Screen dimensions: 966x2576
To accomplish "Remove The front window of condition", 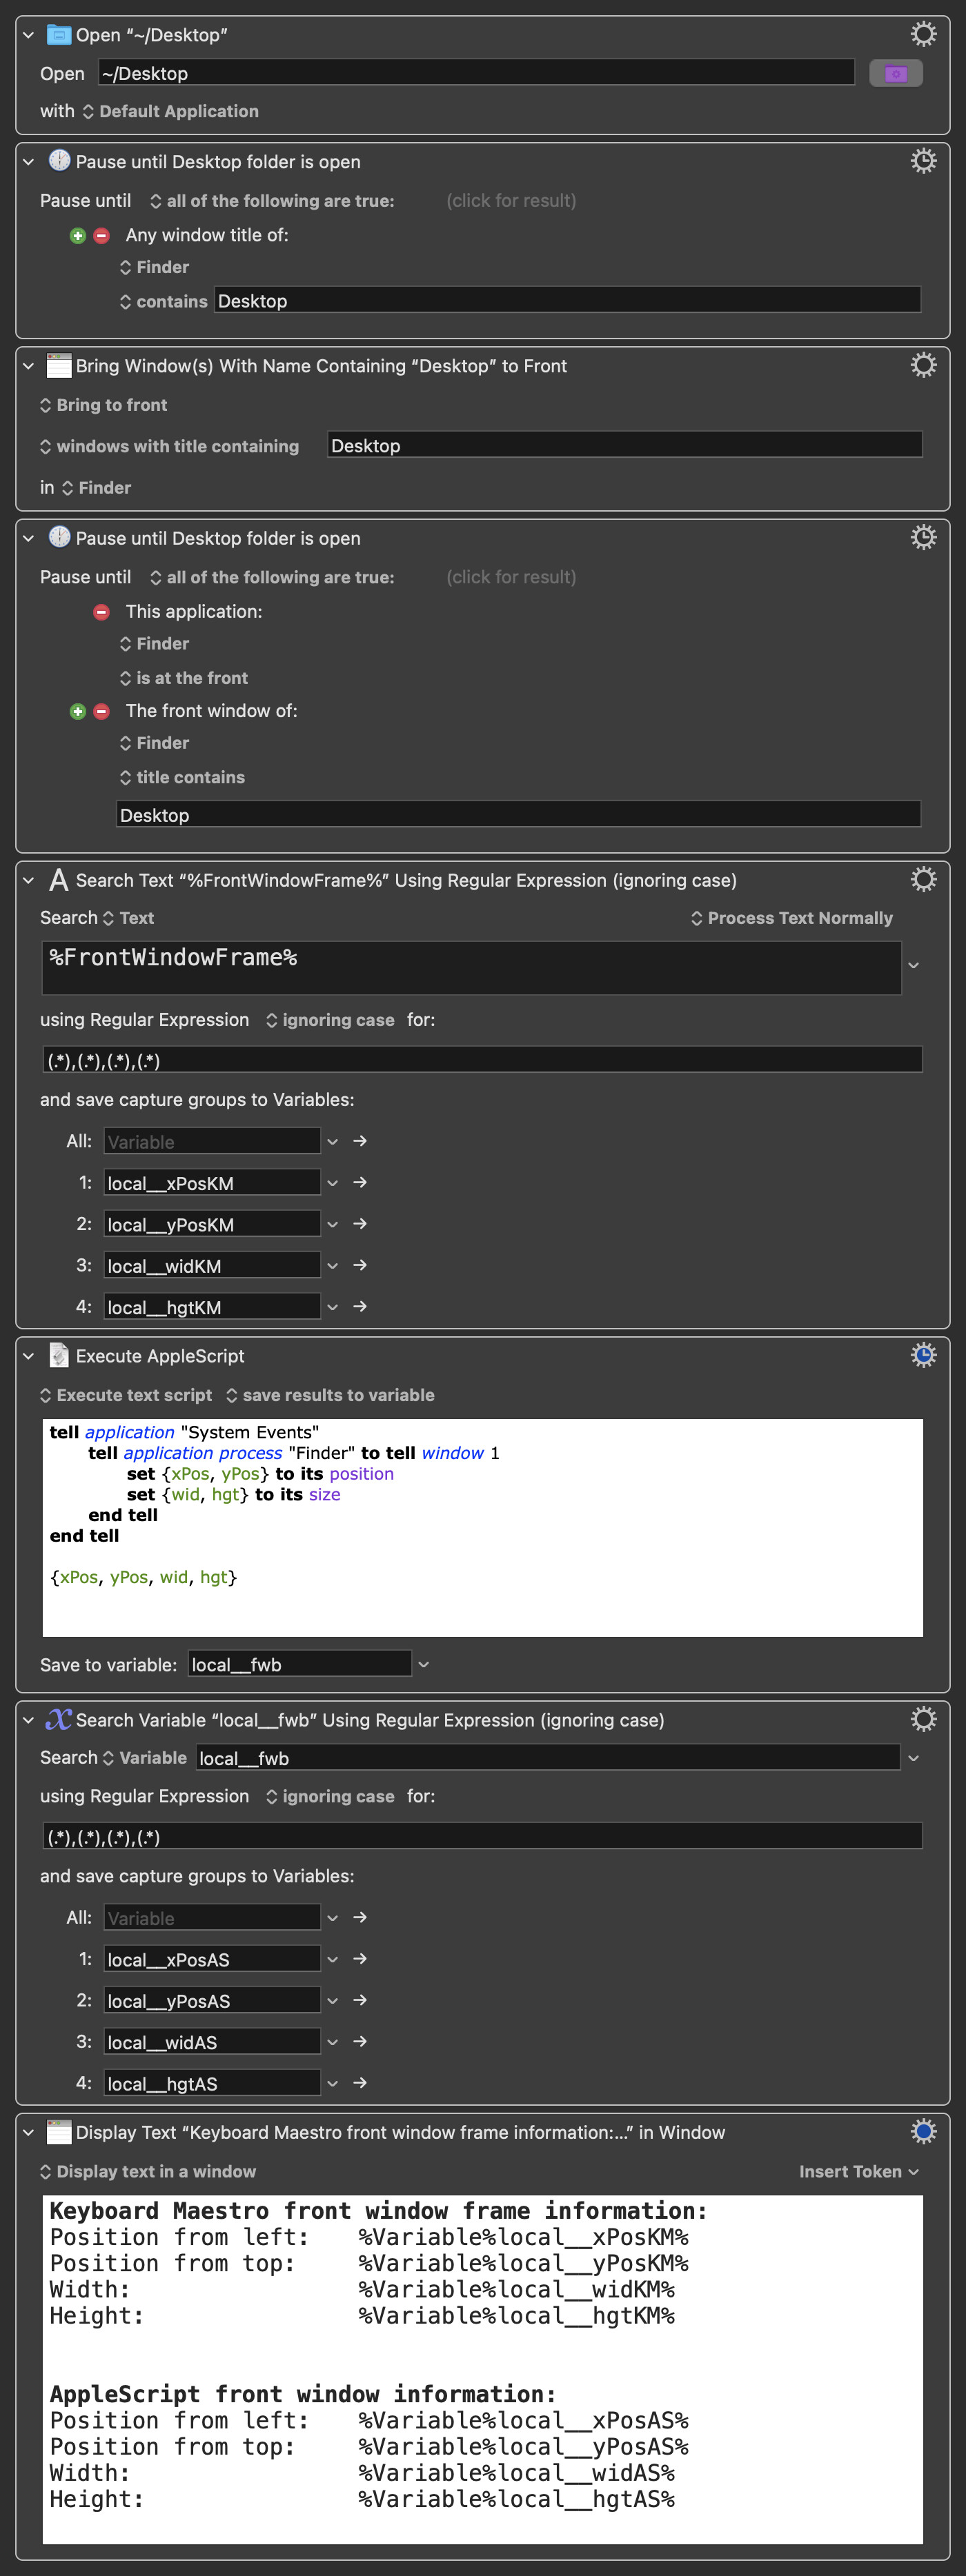I will tap(101, 712).
